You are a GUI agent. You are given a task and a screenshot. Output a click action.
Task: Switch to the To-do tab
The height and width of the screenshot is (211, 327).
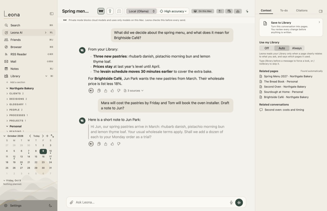click(284, 11)
